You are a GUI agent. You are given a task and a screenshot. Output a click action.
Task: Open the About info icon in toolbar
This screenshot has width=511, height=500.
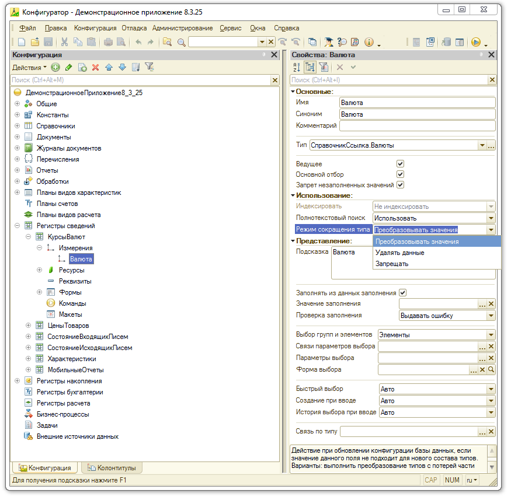click(369, 42)
